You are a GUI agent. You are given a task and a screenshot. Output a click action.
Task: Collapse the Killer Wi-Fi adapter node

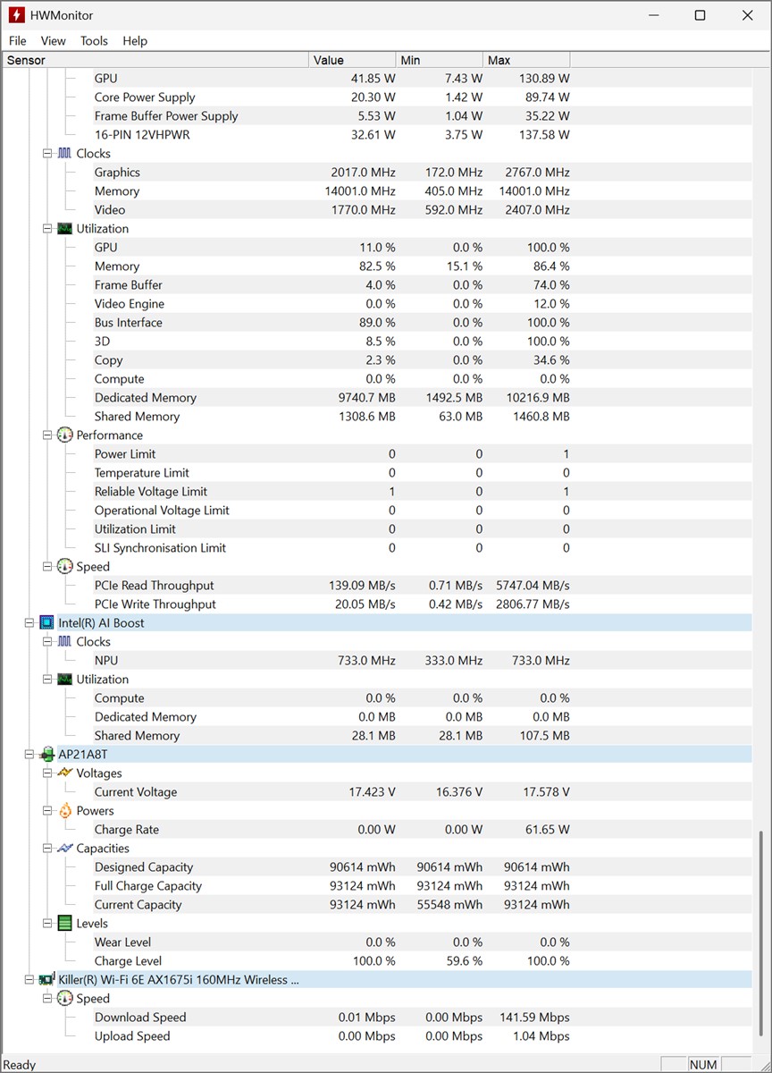pos(29,980)
